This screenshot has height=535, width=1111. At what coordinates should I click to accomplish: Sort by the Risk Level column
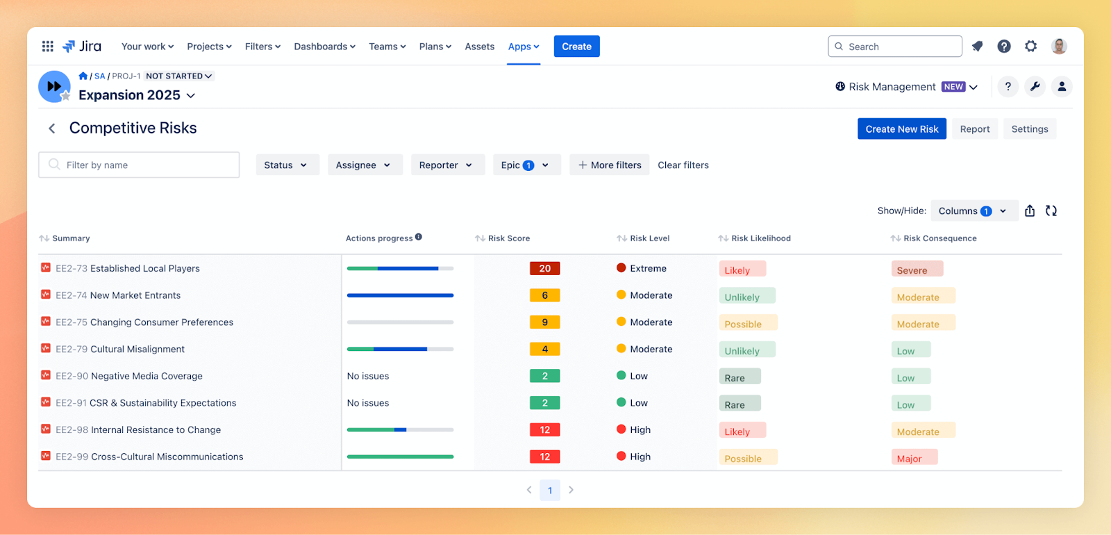click(x=622, y=238)
